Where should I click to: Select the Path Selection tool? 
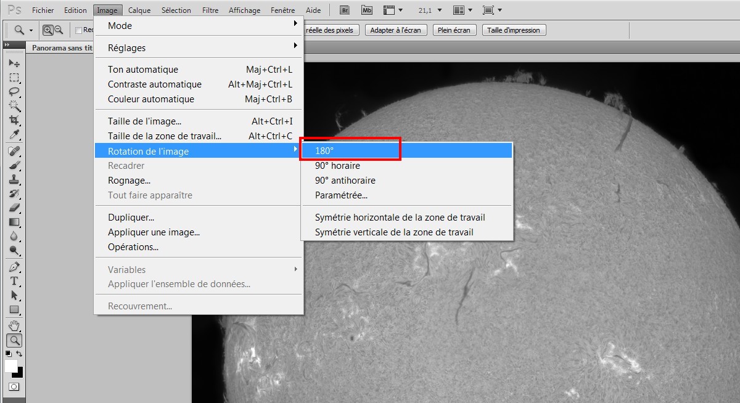pos(14,295)
